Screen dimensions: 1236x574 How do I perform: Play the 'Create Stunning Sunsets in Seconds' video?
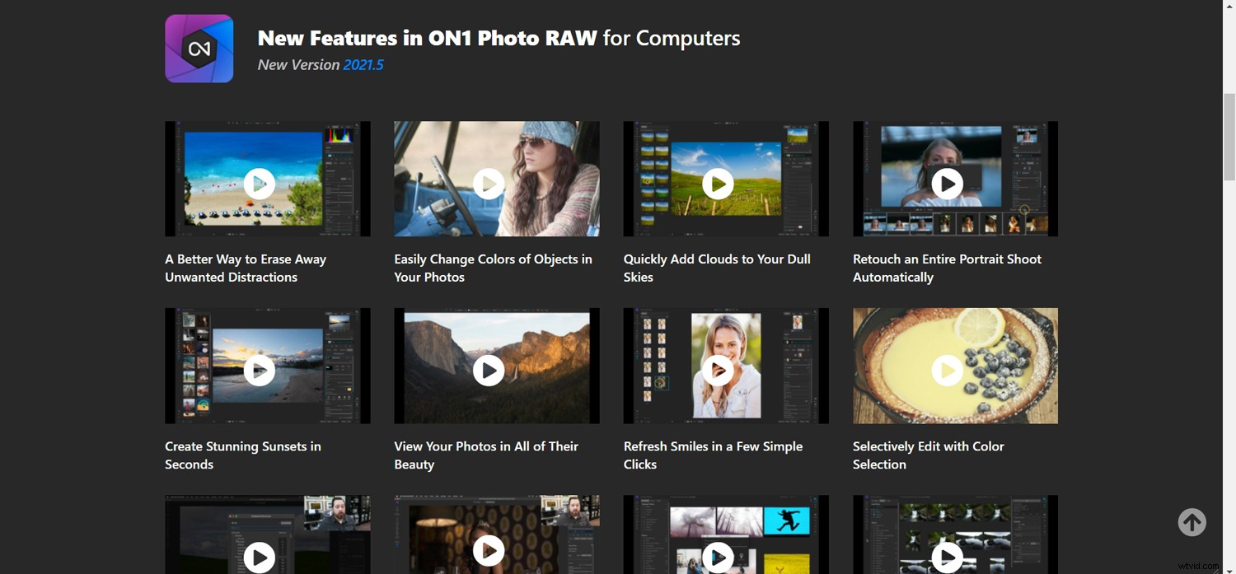coord(260,371)
